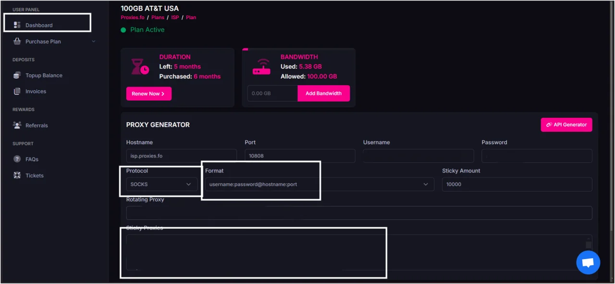Open the Invoices page

[x=36, y=91]
